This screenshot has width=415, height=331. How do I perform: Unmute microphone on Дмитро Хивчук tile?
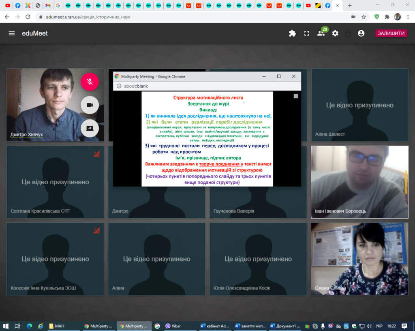90,82
